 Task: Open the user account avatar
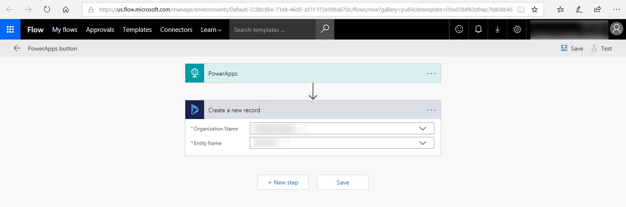616,29
